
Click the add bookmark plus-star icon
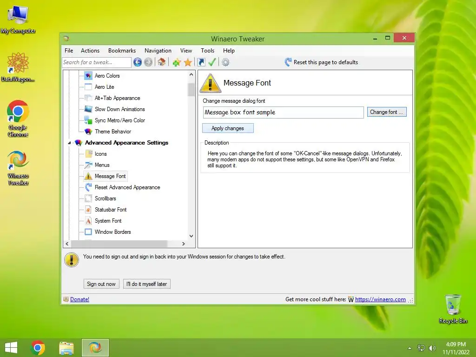click(177, 63)
